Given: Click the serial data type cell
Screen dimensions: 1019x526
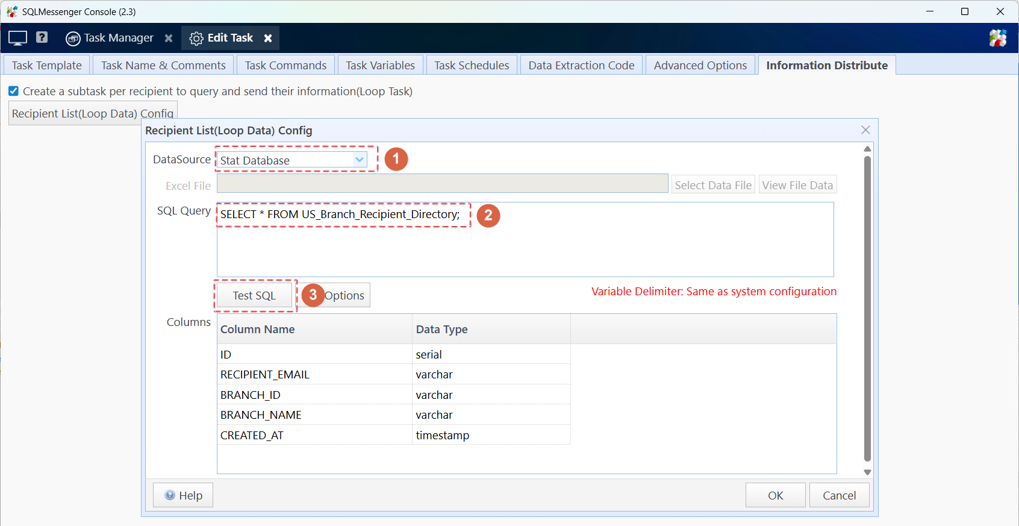Looking at the screenshot, I should click(491, 354).
